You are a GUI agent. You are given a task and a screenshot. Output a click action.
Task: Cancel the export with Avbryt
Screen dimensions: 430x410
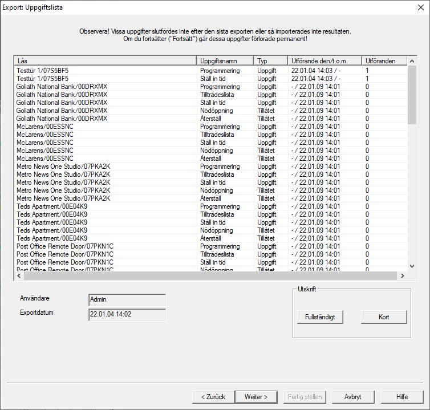[352, 396]
